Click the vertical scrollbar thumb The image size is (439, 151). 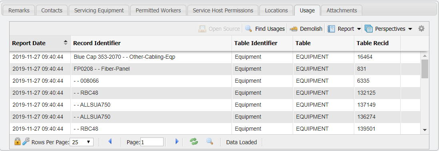pyautogui.click(x=425, y=69)
